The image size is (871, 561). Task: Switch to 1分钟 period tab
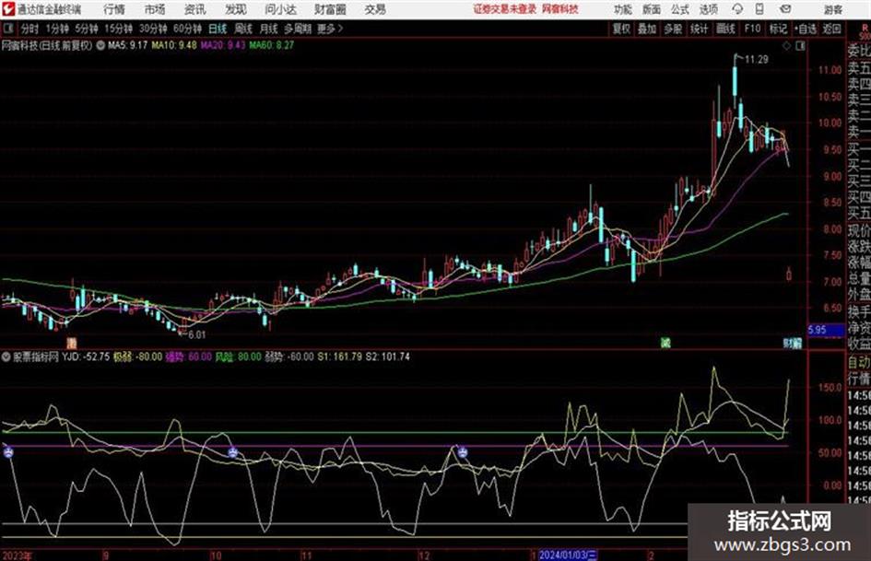tap(57, 29)
